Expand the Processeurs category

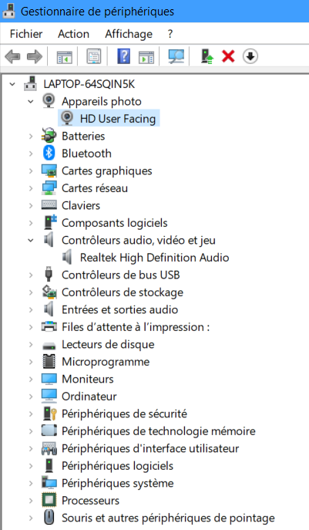tap(31, 501)
